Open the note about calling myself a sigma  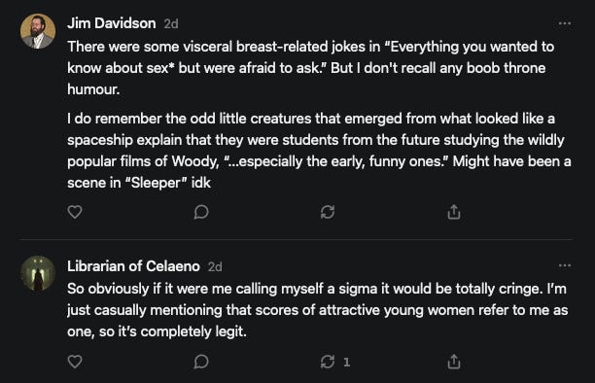coord(318,310)
